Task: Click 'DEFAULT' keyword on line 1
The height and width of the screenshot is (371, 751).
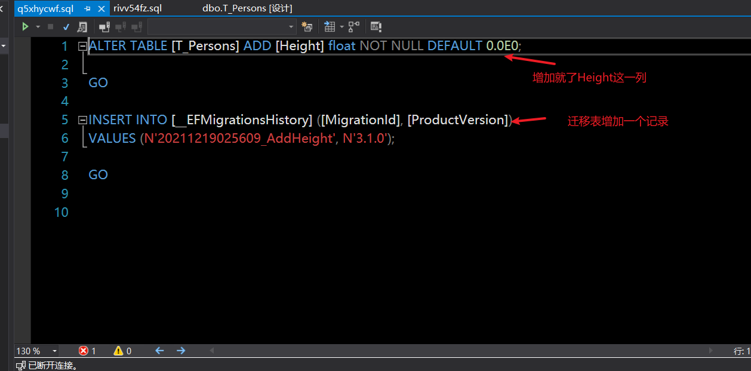Action: 455,46
